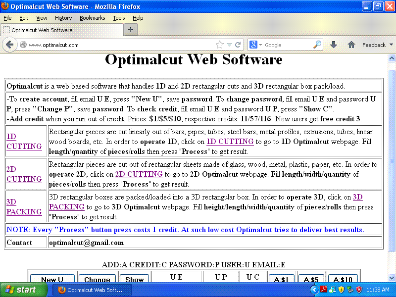Open the Downloads arrow icon
396x297 pixels.
pos(333,45)
